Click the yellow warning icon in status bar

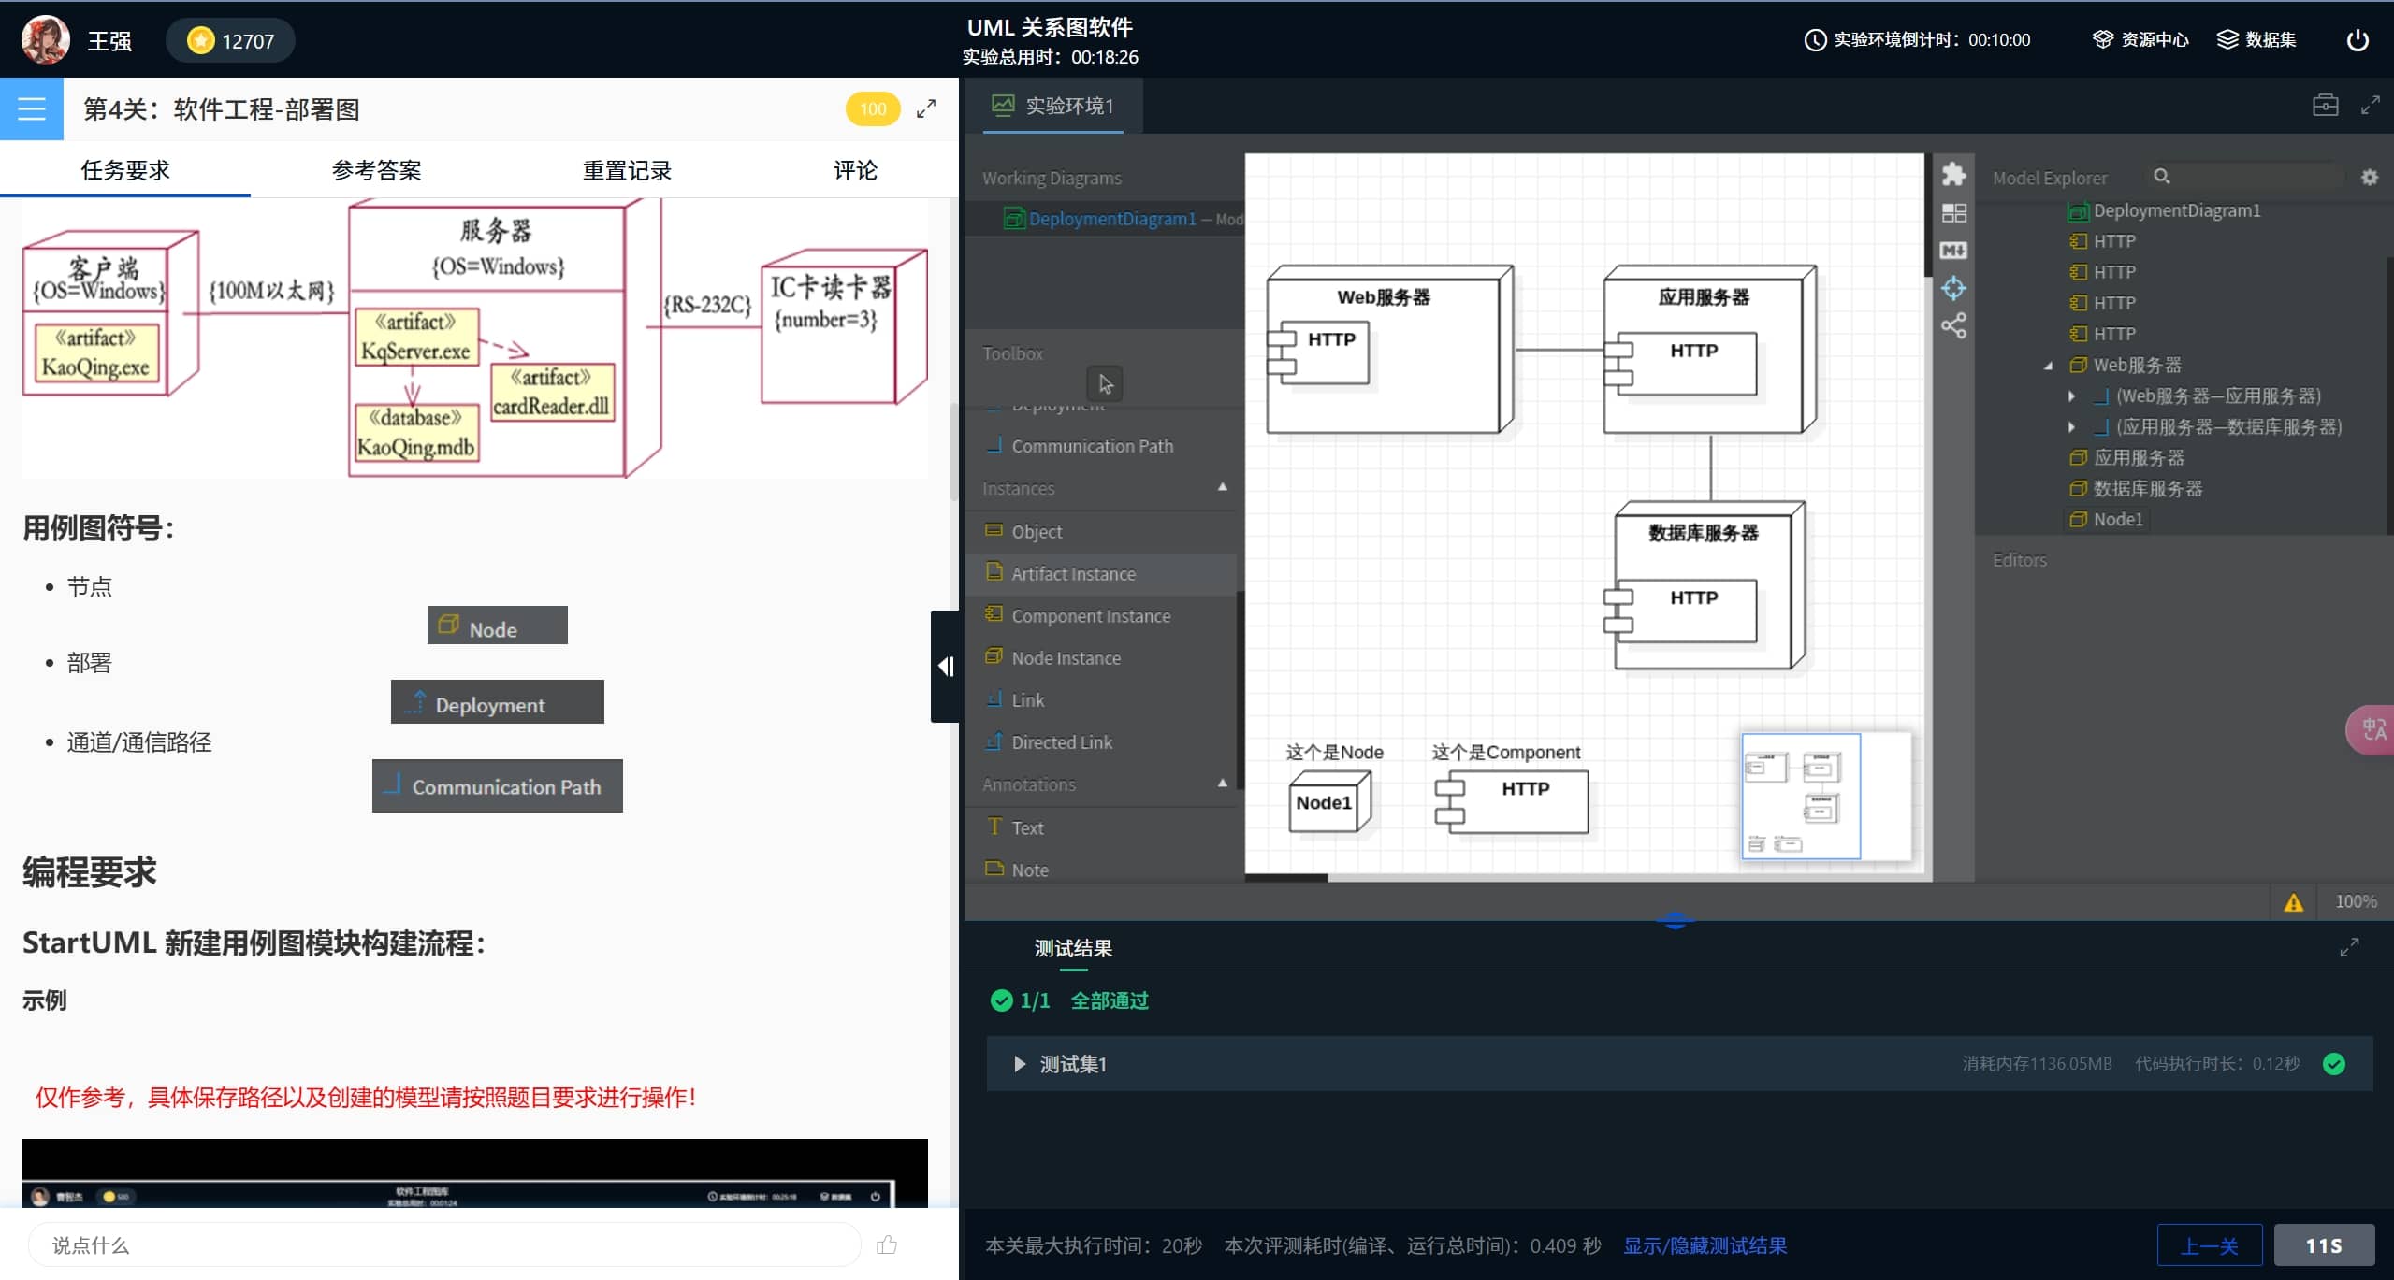tap(2293, 902)
